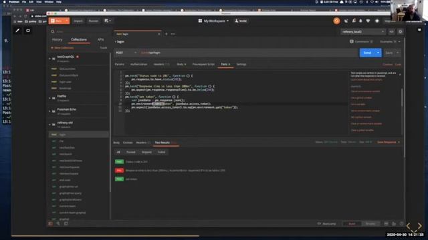Open the Examples dropdown
The image size is (428, 240).
[390, 41]
